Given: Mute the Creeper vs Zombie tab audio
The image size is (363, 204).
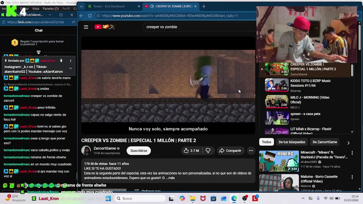Looking at the screenshot, I should tap(152, 6).
